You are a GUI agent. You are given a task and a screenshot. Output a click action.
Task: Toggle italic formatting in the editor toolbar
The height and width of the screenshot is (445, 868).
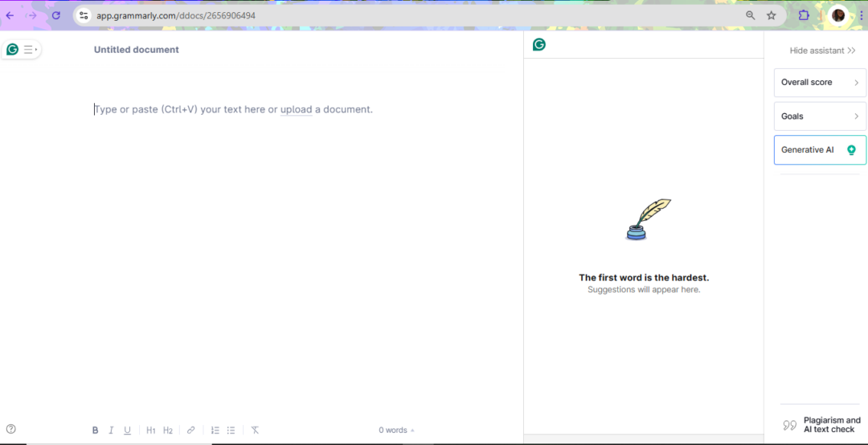click(111, 431)
